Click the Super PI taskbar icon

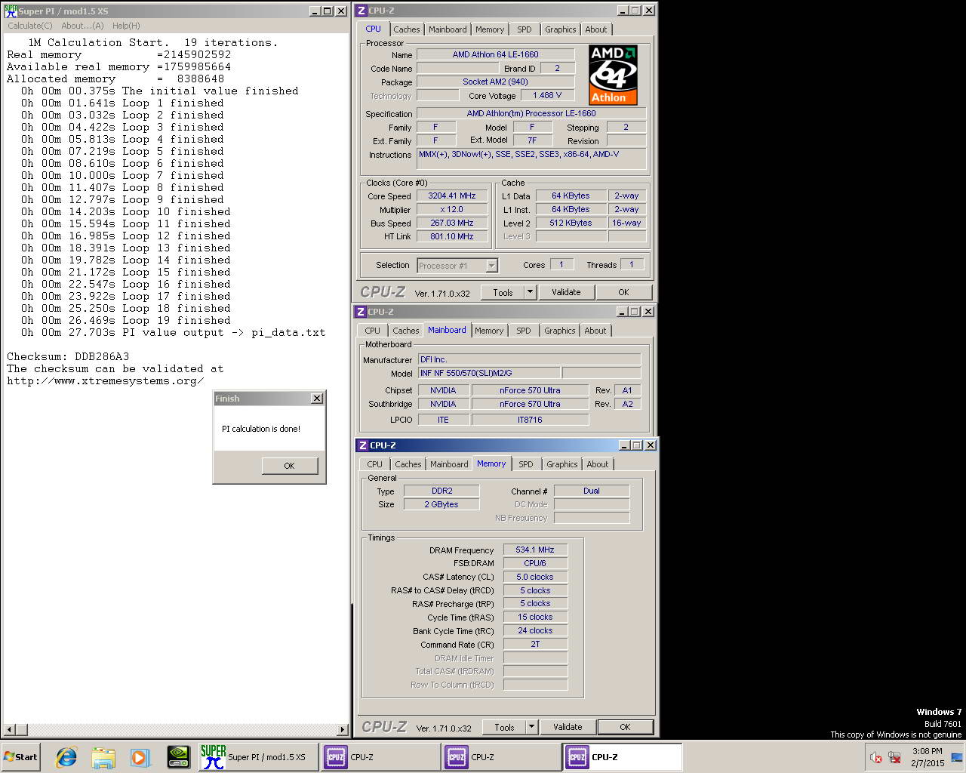[257, 757]
